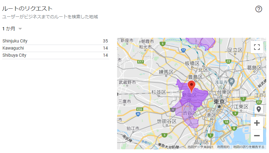Viewport: 269px width, 153px height.
Task: Zoom out the map with minus
Action: point(257,136)
